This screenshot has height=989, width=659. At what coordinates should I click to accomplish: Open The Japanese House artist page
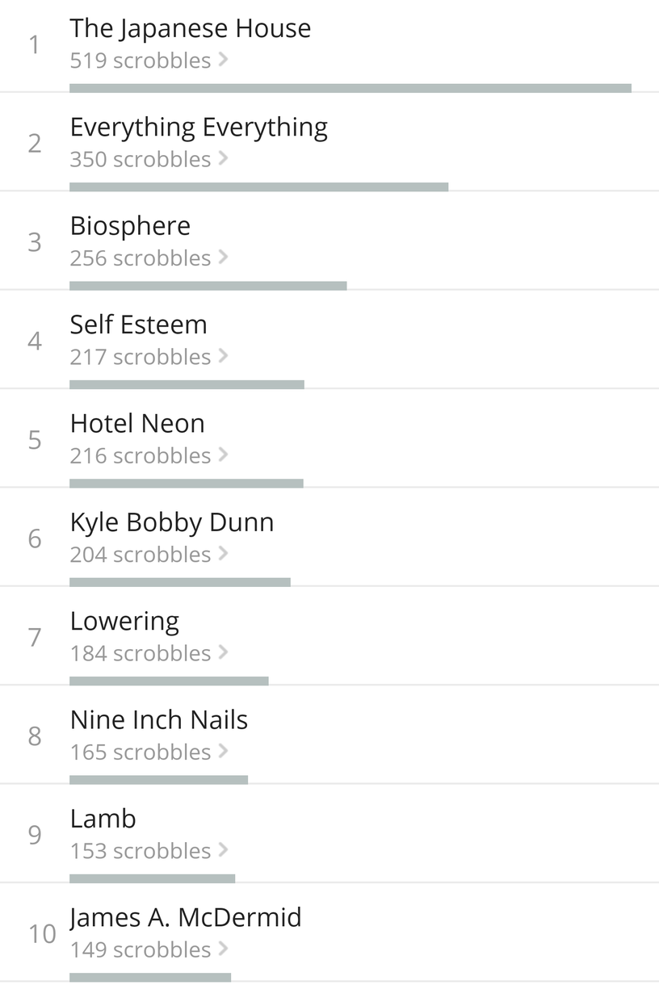[x=190, y=28]
